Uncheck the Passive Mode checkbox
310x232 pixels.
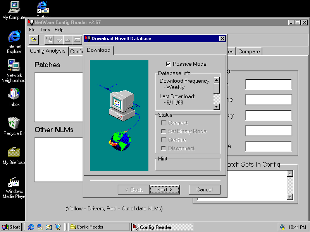point(168,64)
